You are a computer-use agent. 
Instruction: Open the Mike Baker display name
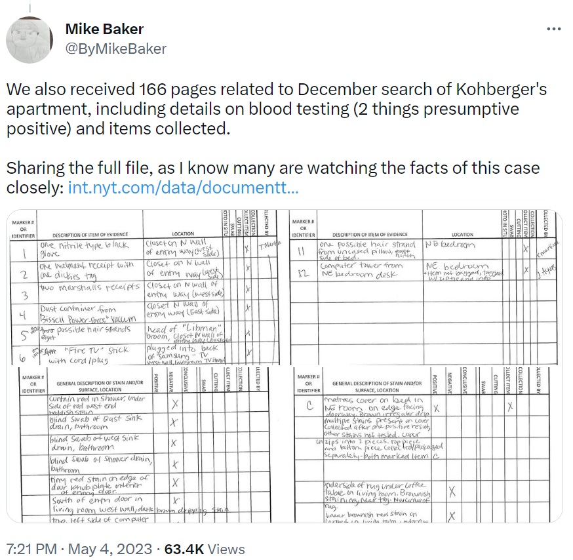(104, 29)
